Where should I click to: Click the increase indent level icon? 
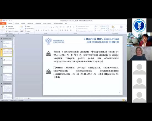[x=70, y=27]
